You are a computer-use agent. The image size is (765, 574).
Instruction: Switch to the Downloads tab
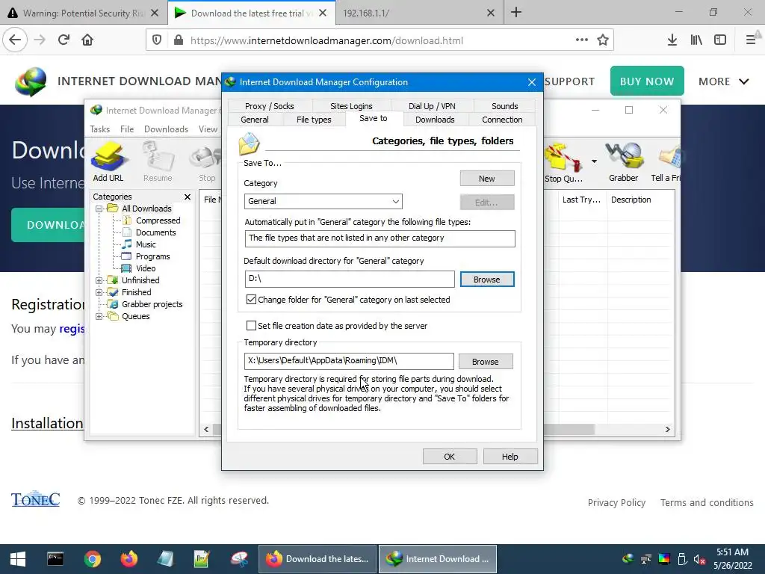point(435,120)
